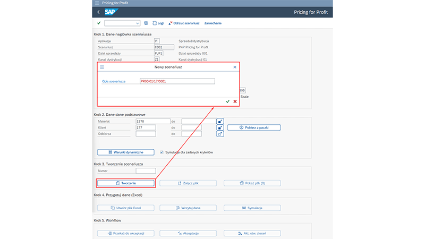This screenshot has width=425, height=239.
Task: Click the Aplikacja field
Action: point(157,41)
